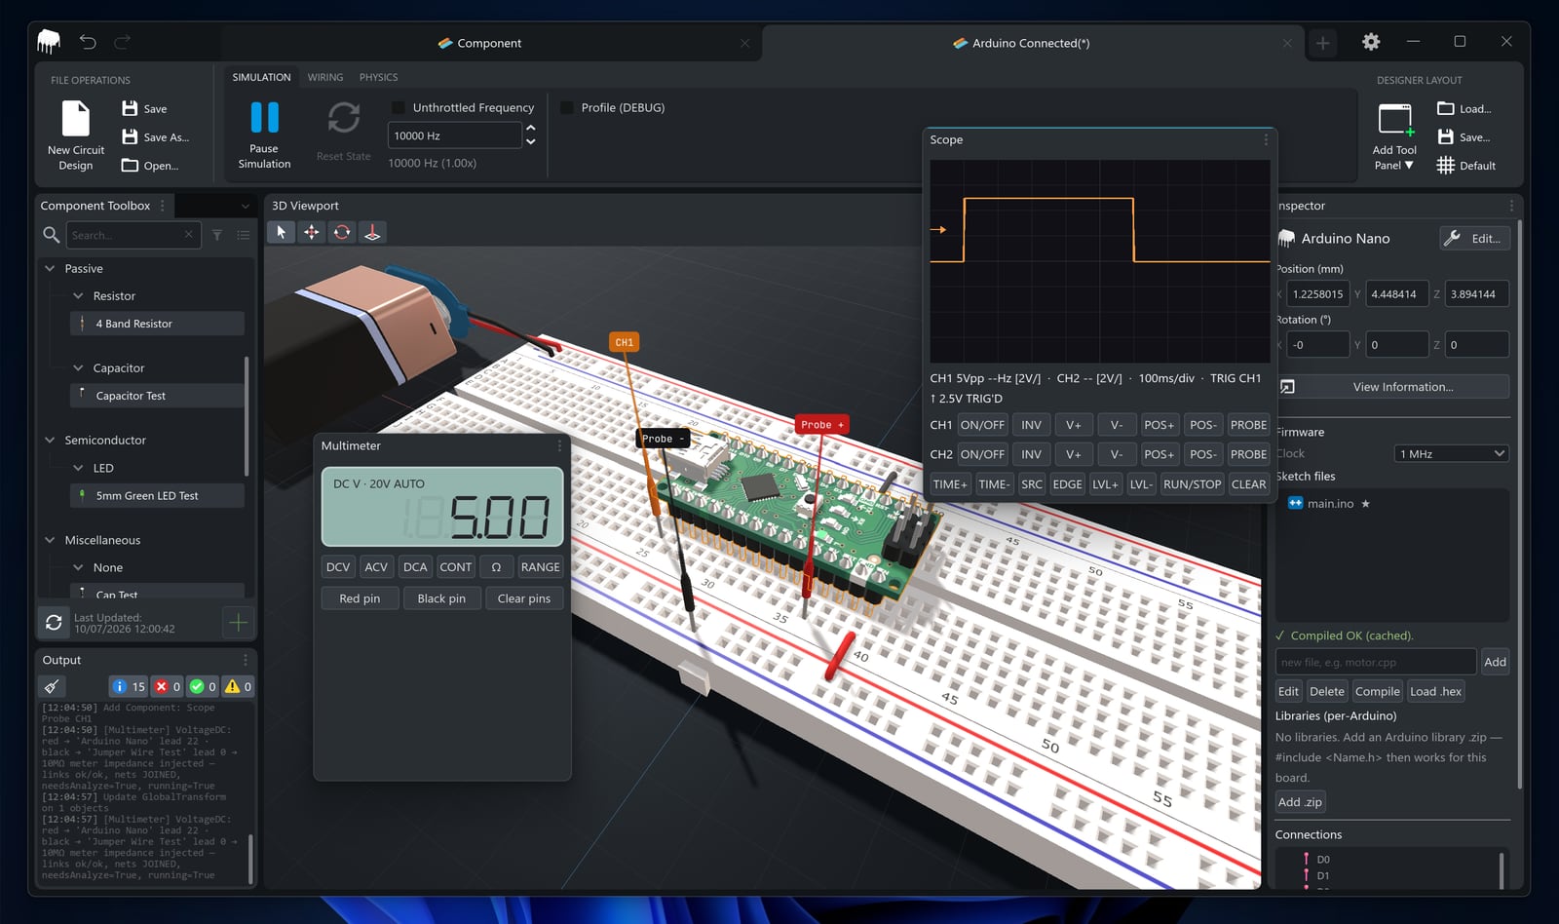
Task: Click Save As in File Operations
Action: coord(155,136)
